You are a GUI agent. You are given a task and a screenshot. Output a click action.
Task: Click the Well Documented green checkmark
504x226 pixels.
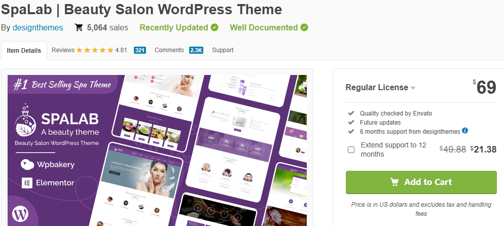pos(304,27)
